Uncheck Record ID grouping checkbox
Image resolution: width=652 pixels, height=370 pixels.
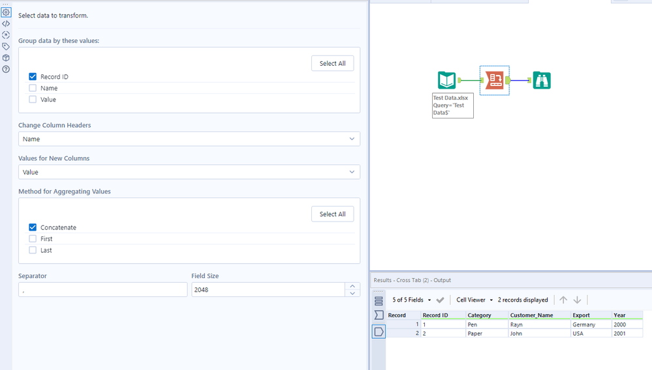pyautogui.click(x=33, y=76)
